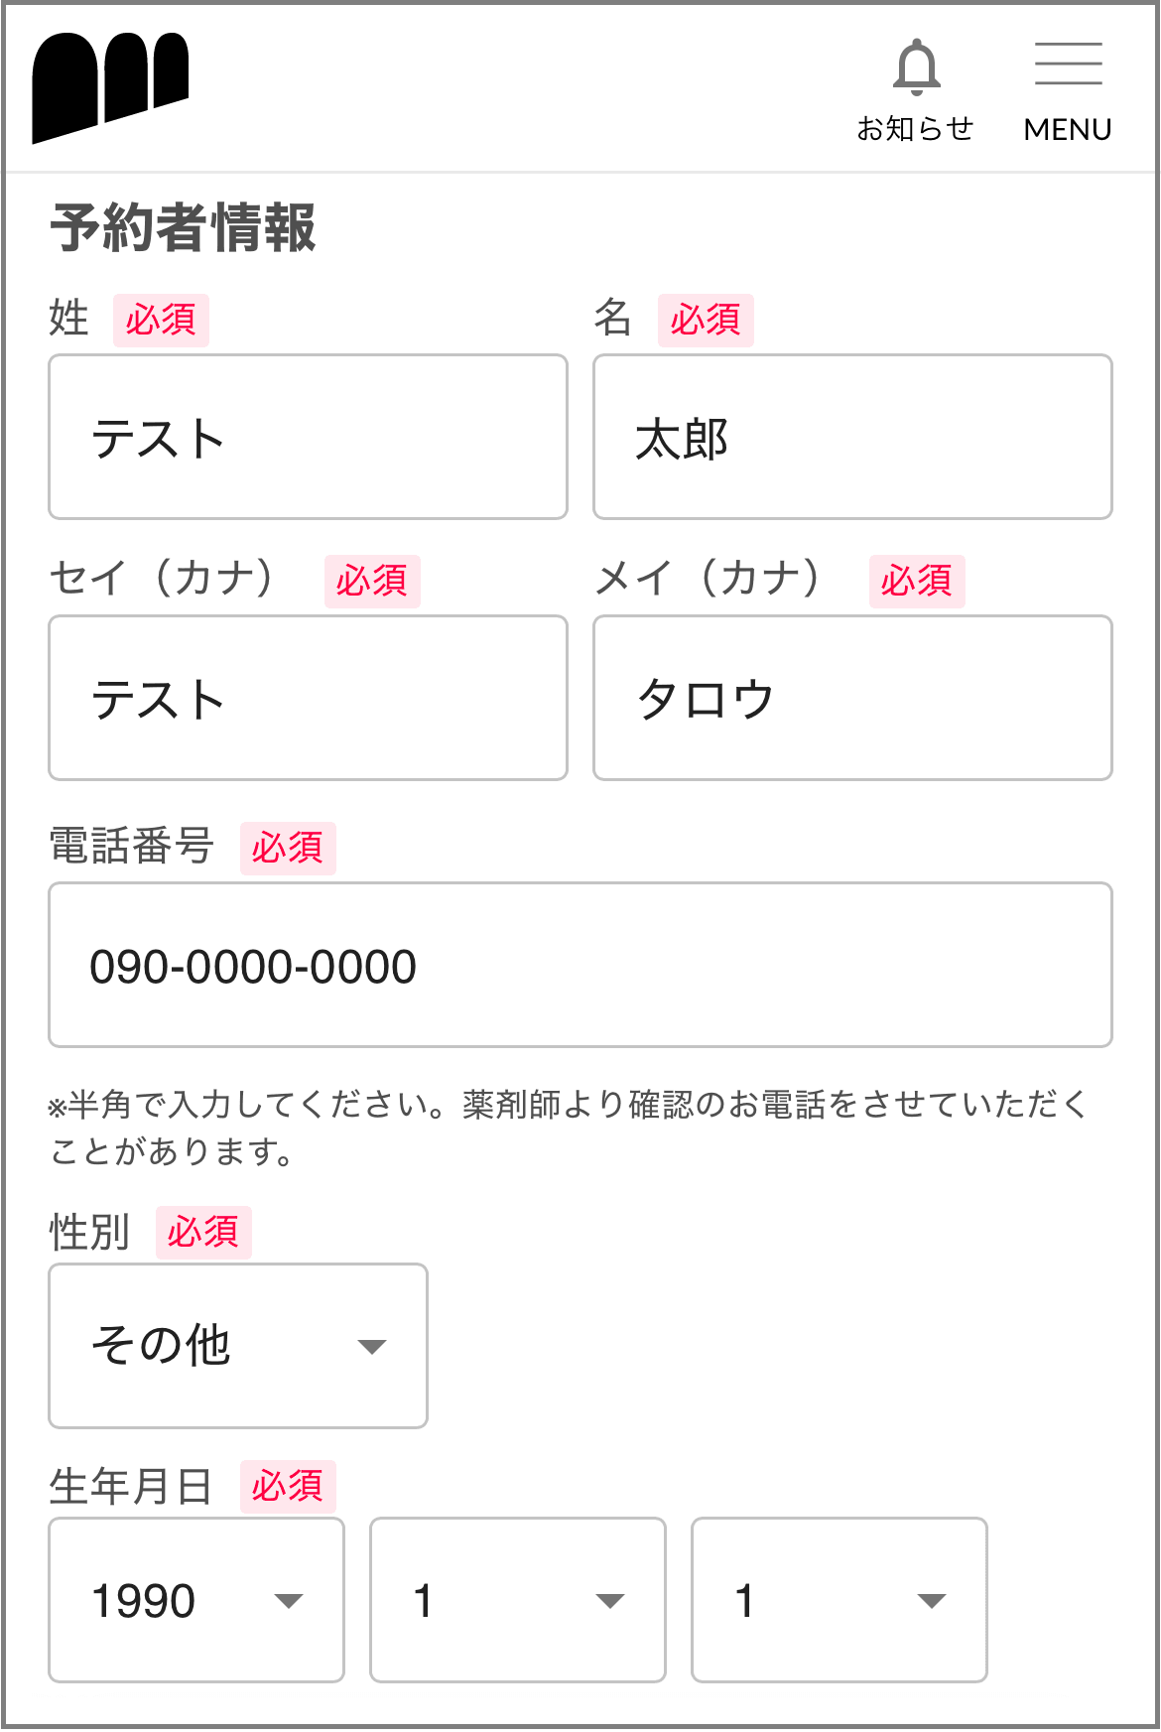Click the birth month dropdown arrow icon
Screen dimensions: 1161x1732
pos(610,1601)
